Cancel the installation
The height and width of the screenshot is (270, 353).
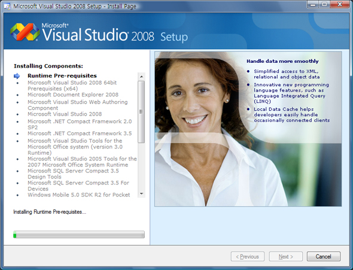pyautogui.click(x=324, y=256)
